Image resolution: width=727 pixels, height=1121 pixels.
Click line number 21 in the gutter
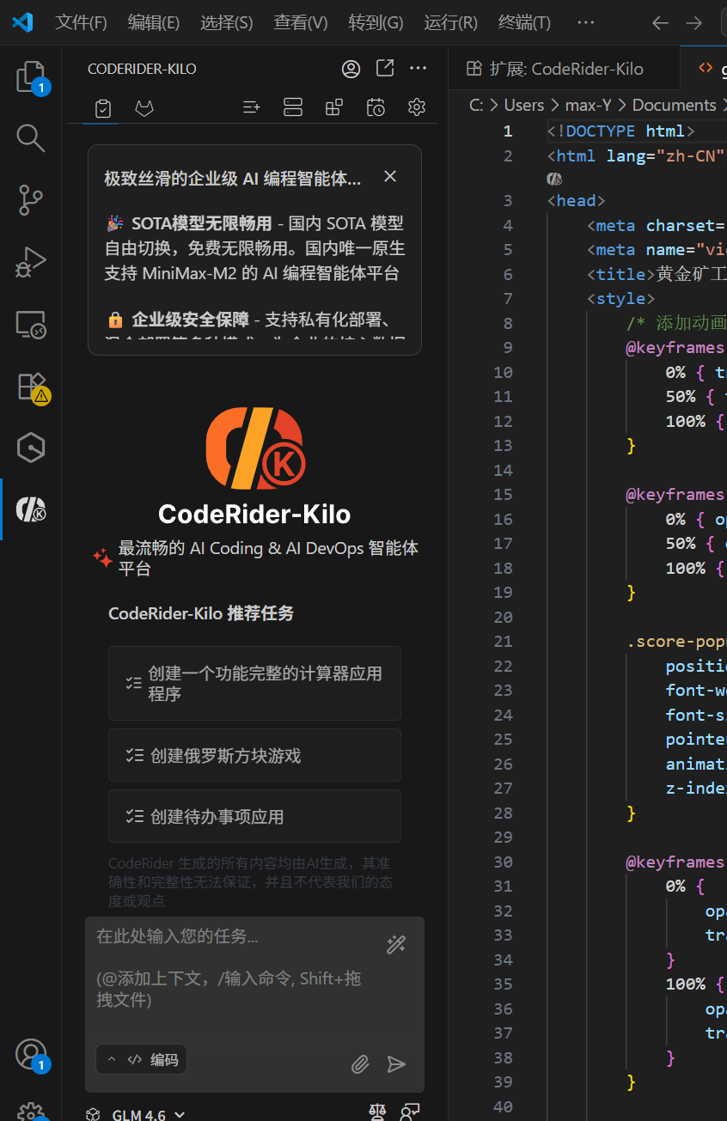504,642
